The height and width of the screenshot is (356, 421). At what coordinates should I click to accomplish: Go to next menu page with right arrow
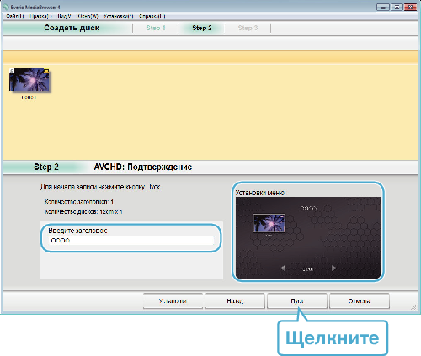334,268
